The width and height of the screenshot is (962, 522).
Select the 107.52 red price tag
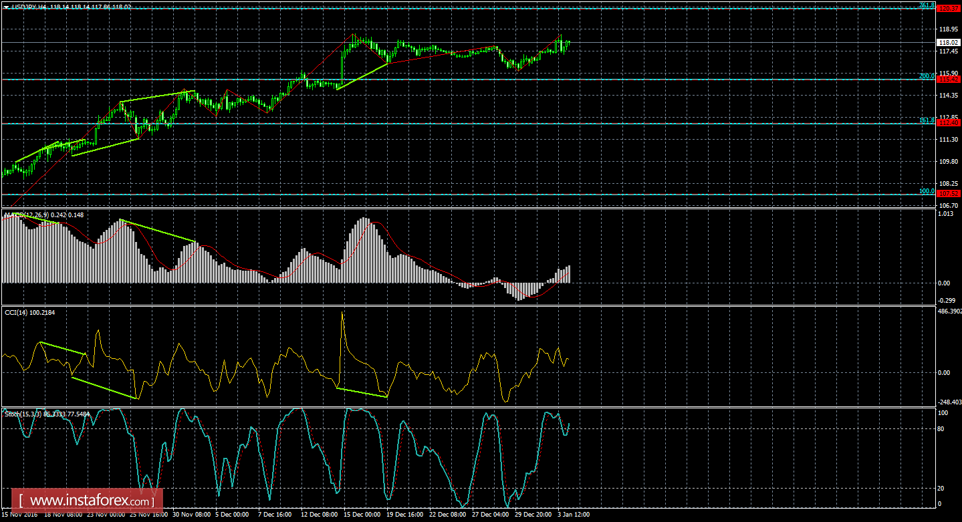click(948, 194)
